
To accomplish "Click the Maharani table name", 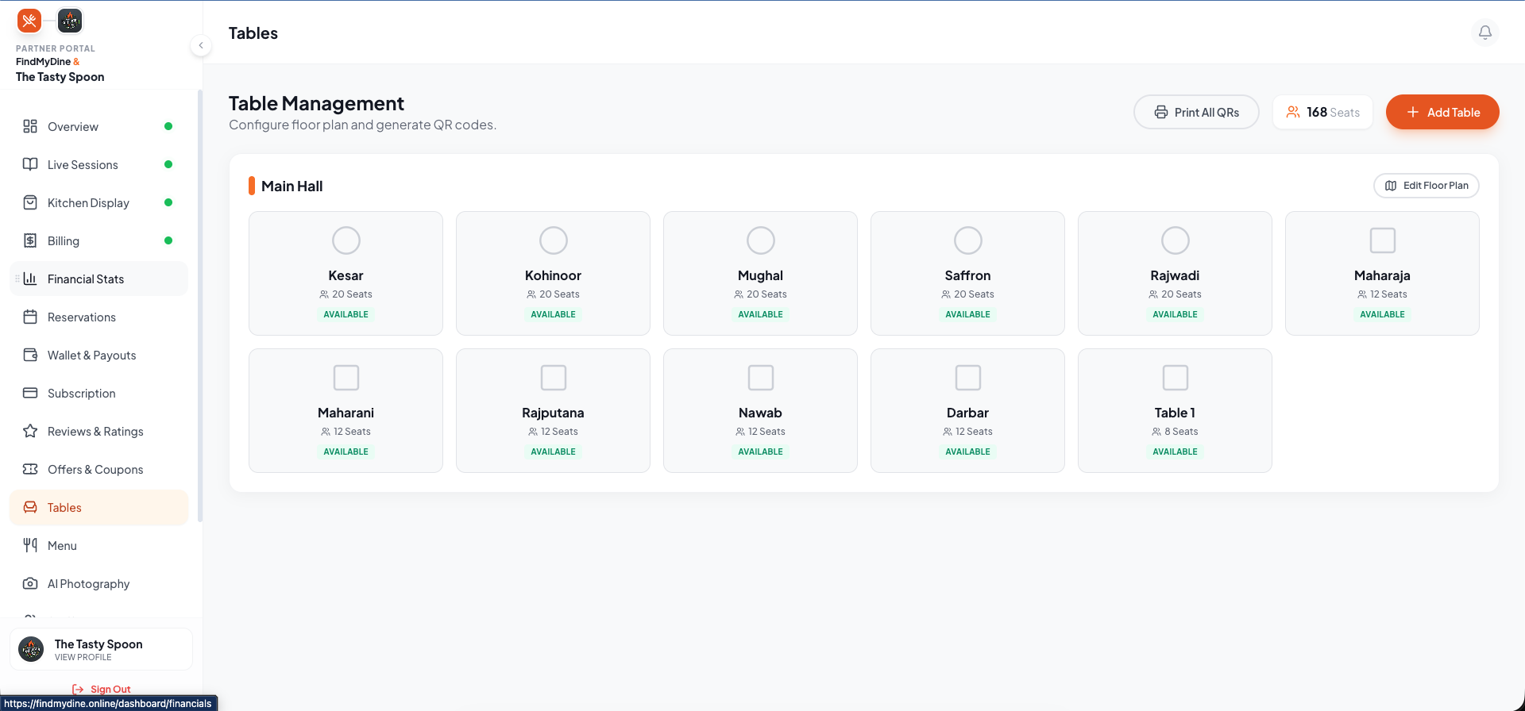I will point(346,413).
